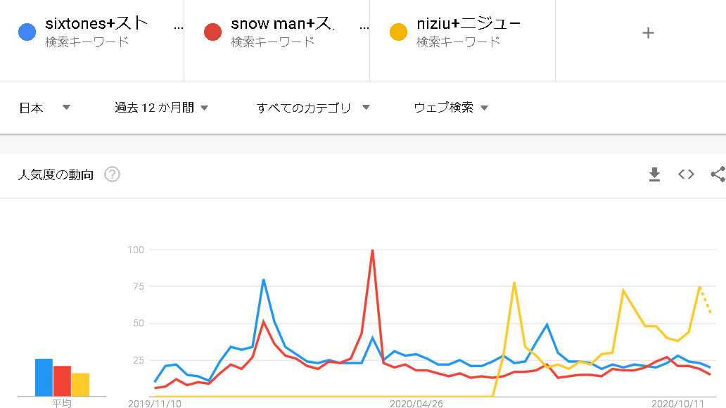This screenshot has height=408, width=726.
Task: Open sixtones term options menu
Action: (x=178, y=28)
